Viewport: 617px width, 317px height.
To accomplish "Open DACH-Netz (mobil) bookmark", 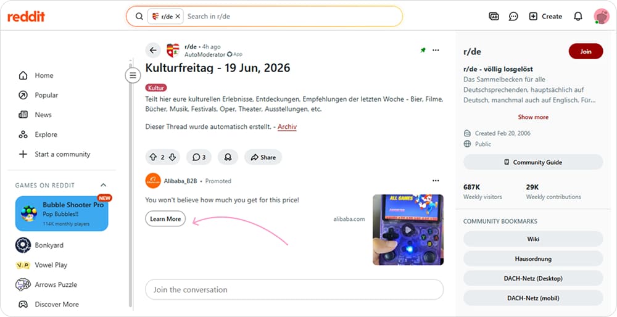I will [x=533, y=298].
